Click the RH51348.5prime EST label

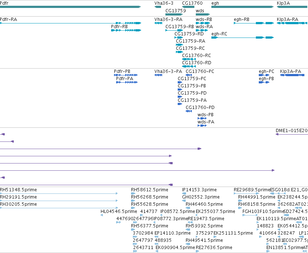(x=18, y=190)
